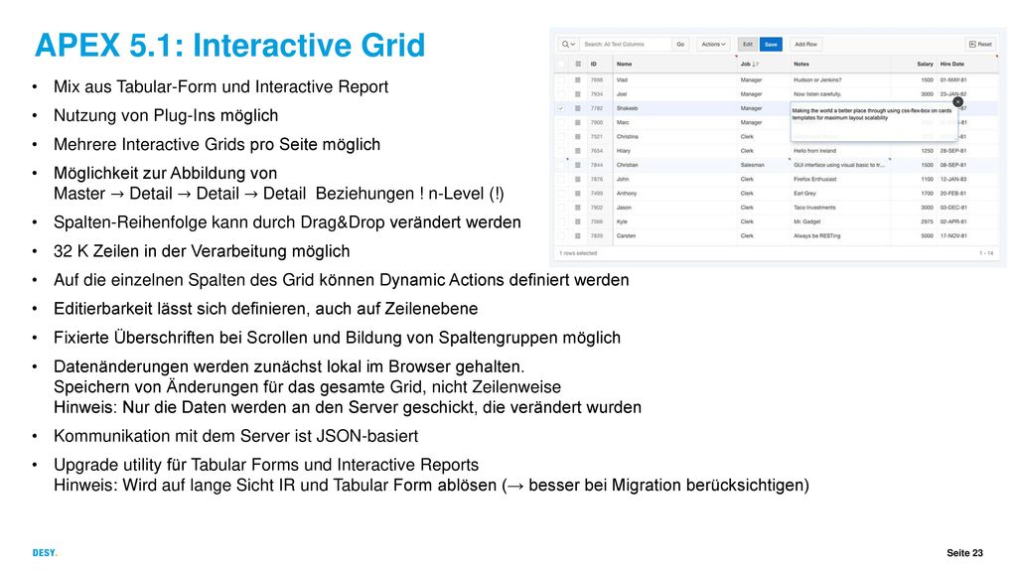The width and height of the screenshot is (1017, 572).
Task: Uncheck the selected row checkbox for Shakeeb
Action: (x=561, y=108)
